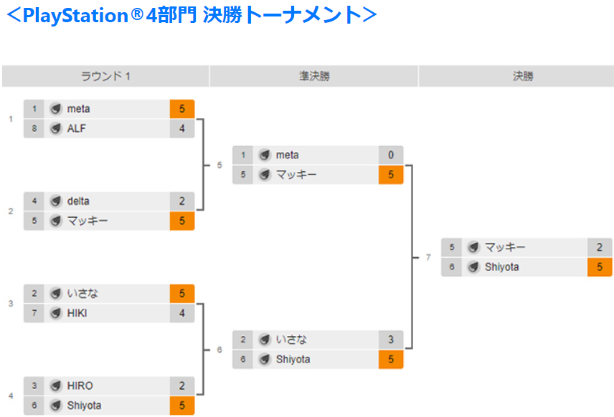Click the gray score 0 for meta semifinal

click(x=391, y=155)
